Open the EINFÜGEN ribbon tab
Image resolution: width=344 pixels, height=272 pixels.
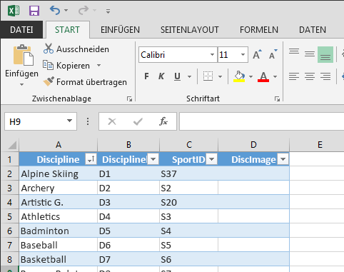click(120, 30)
